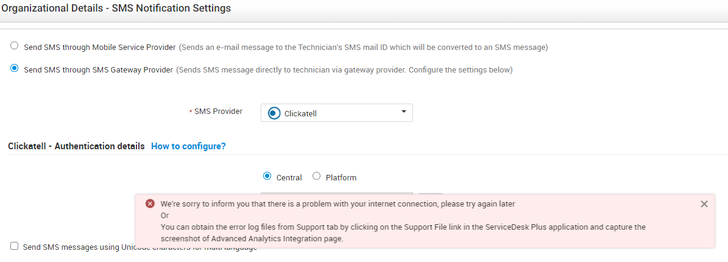Open the How to configure? link
Image resolution: width=728 pixels, height=262 pixels.
pos(188,146)
